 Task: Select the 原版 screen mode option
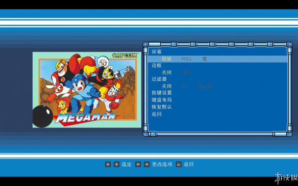166,59
